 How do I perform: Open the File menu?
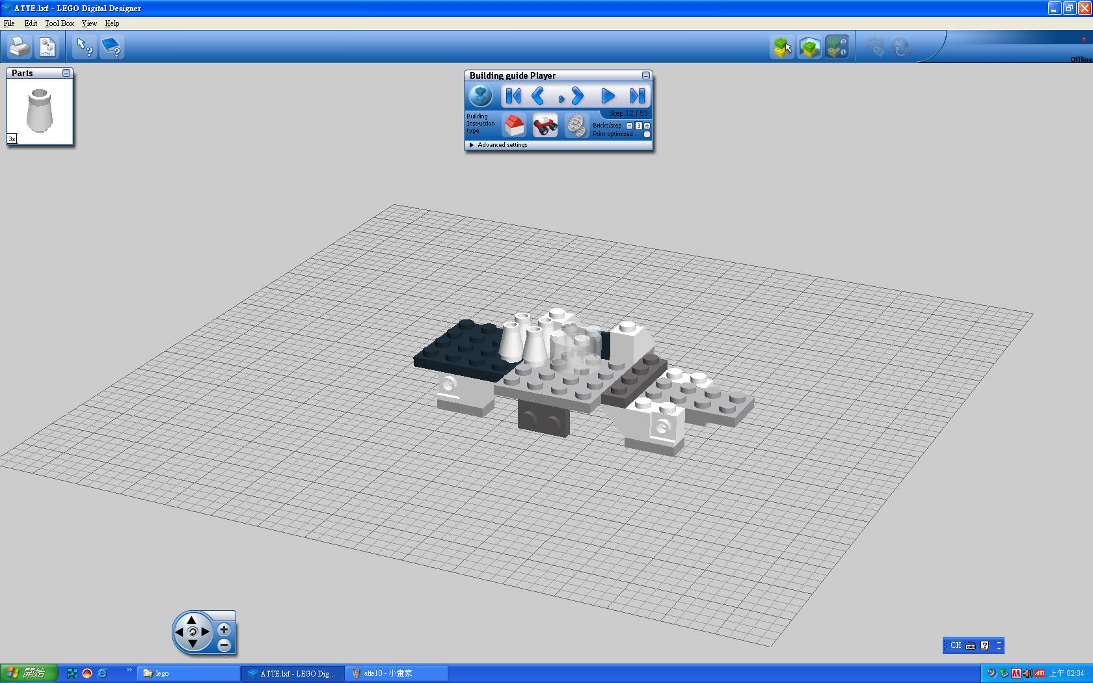pos(9,23)
